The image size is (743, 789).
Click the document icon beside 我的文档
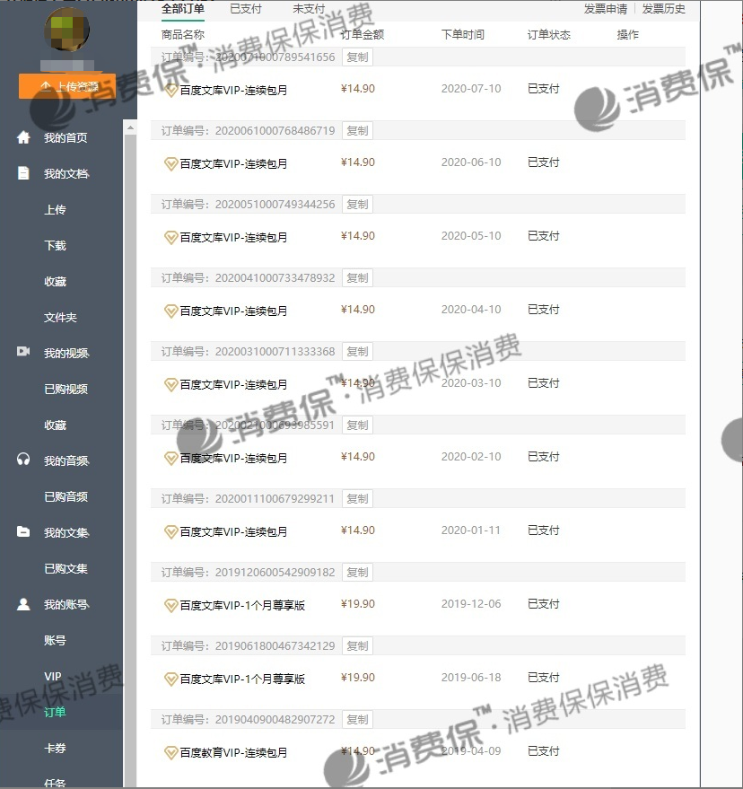click(23, 173)
